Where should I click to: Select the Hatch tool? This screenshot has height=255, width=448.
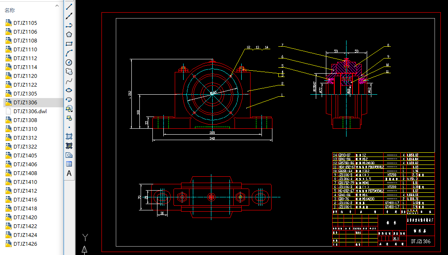coord(69,136)
